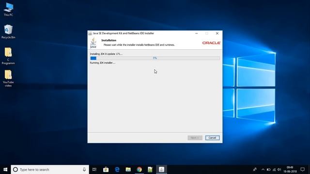
Task: Open Microsoft Edge from the taskbar
Action: click(117, 170)
